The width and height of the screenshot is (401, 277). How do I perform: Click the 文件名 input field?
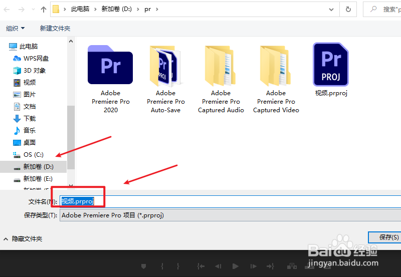[230, 201]
